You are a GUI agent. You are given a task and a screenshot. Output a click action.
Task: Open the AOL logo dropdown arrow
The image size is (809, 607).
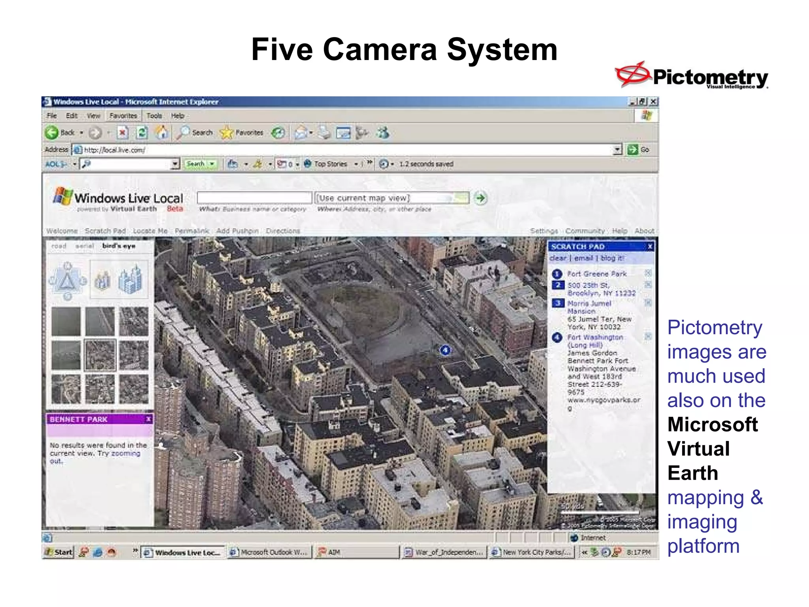coord(74,164)
